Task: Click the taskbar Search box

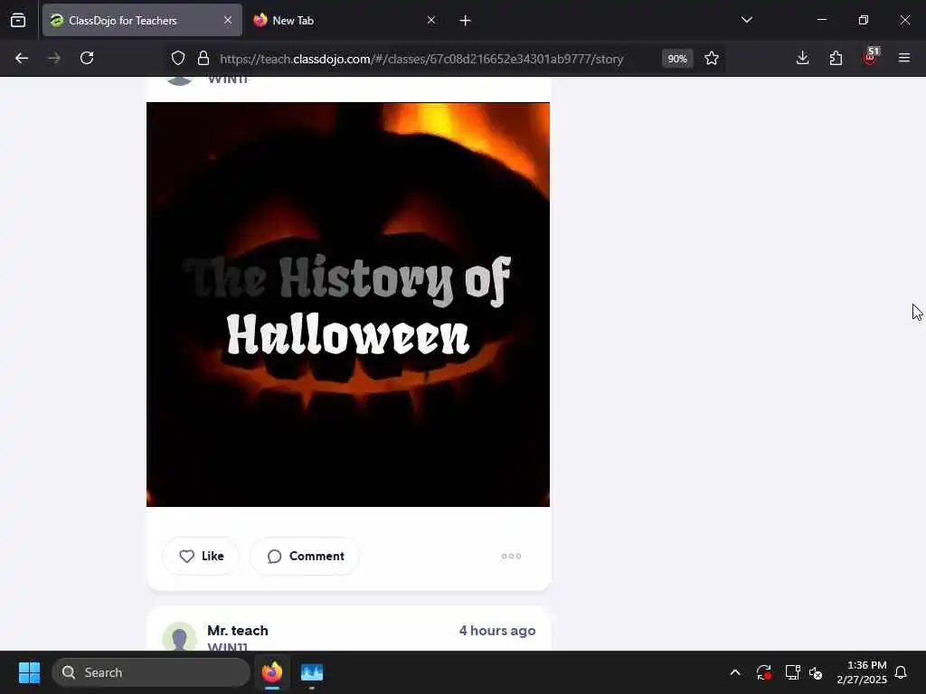Action: [151, 672]
